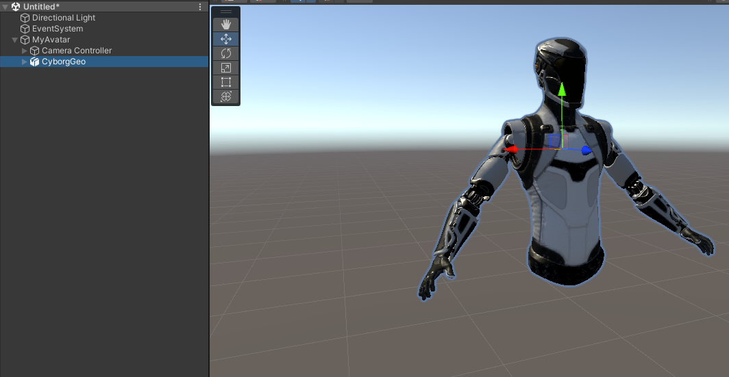Switch to the Rotate tool
Screen dimensions: 729x377
(226, 53)
